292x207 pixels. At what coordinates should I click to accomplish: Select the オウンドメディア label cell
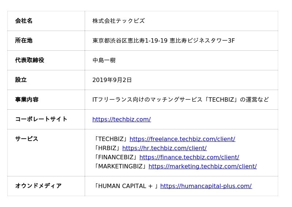click(38, 186)
